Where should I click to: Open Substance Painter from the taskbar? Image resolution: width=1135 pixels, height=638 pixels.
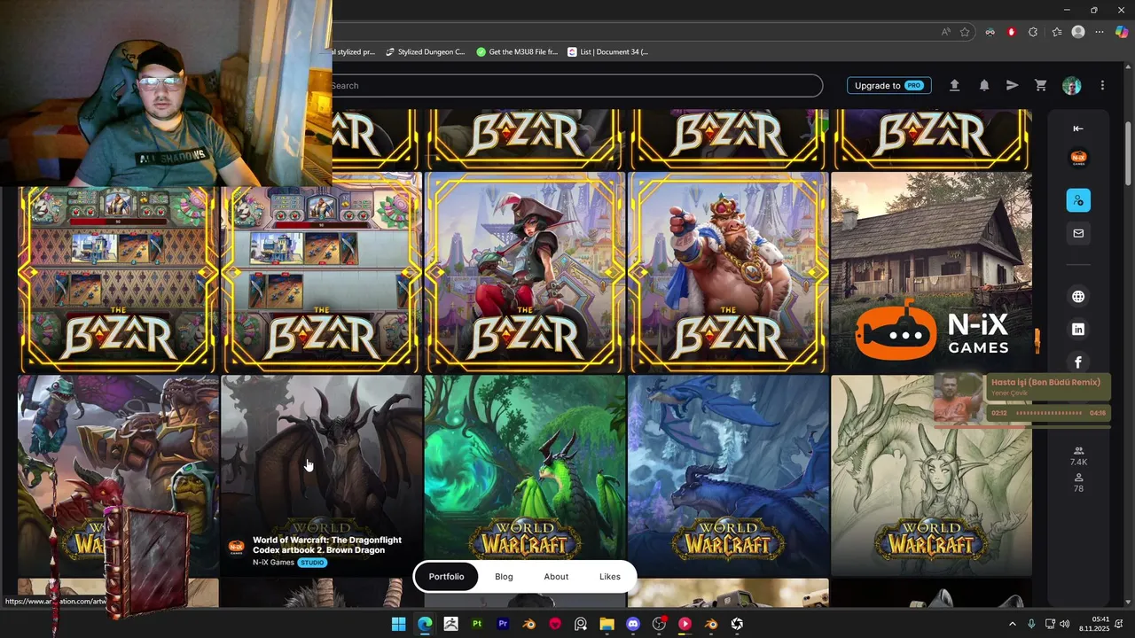[x=477, y=624]
